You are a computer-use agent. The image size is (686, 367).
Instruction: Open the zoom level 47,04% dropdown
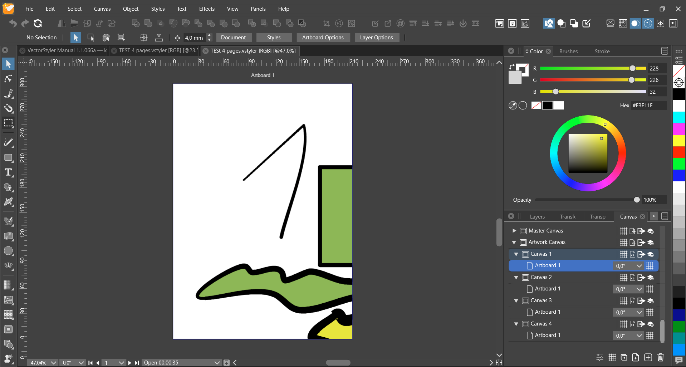point(53,363)
